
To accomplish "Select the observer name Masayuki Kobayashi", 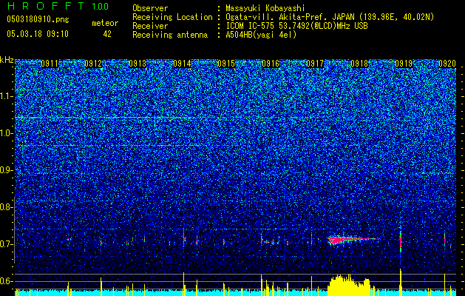I will [x=265, y=8].
